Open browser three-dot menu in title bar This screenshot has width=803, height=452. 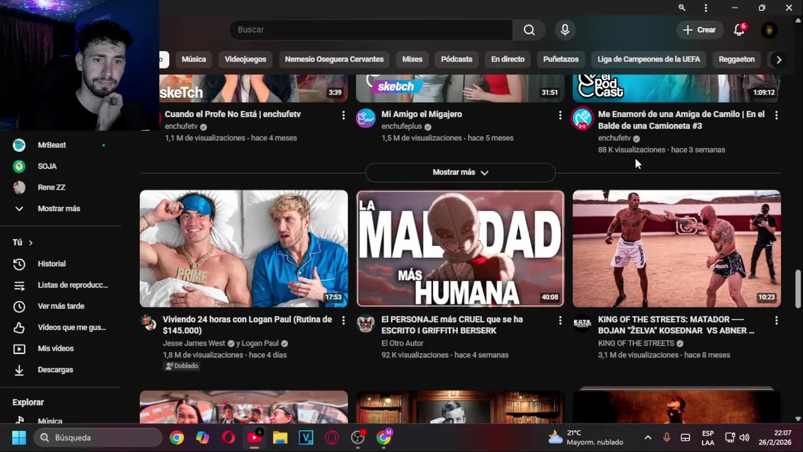[706, 8]
